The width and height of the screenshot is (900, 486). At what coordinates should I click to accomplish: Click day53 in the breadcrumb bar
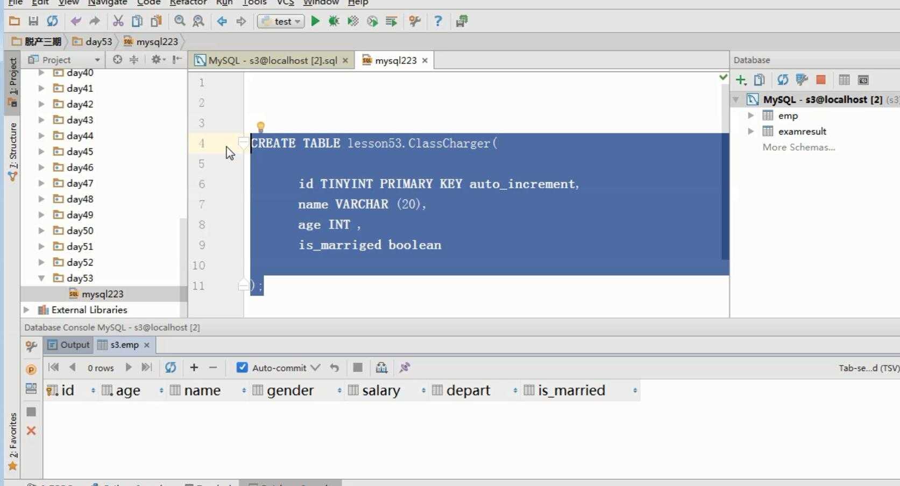[92, 41]
